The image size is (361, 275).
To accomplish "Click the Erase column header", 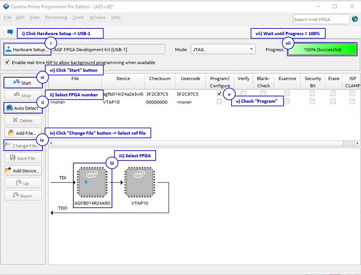I will pos(334,82).
